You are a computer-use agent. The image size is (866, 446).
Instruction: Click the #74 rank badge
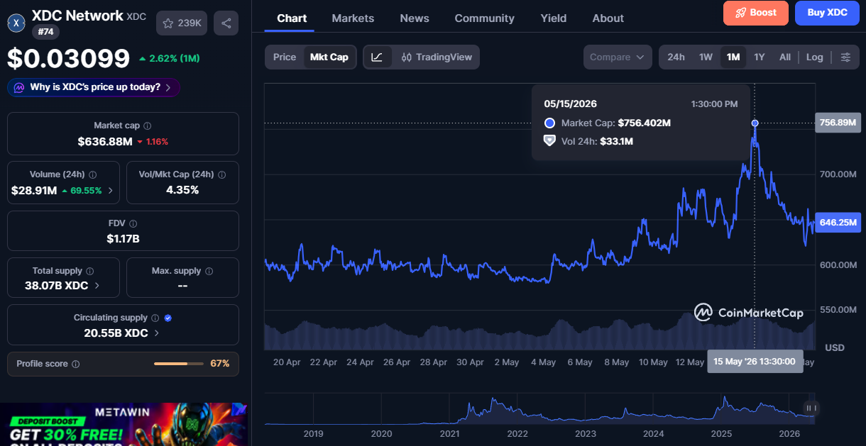tap(46, 31)
